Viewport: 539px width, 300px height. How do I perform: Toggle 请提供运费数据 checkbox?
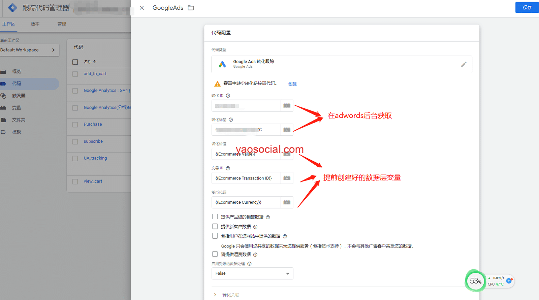coord(215,254)
